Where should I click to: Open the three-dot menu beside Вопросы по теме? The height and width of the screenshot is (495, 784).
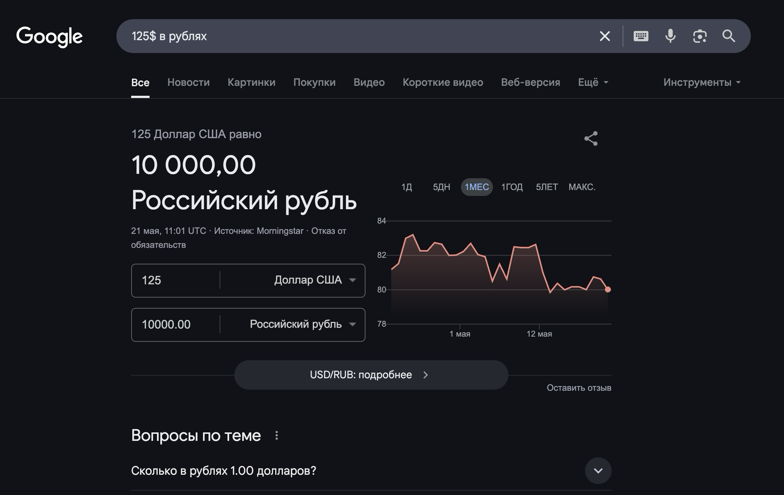[277, 436]
